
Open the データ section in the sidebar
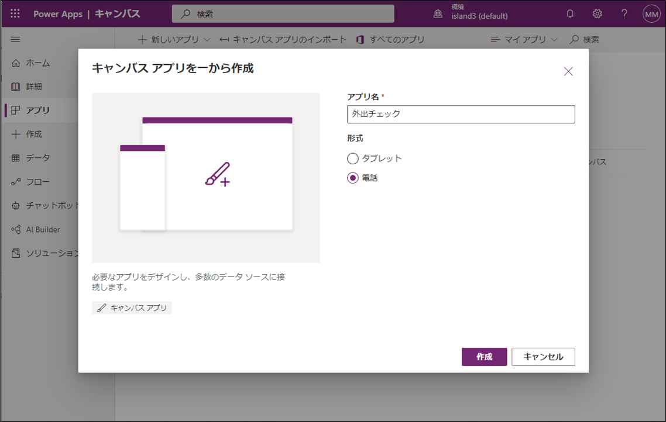[35, 158]
